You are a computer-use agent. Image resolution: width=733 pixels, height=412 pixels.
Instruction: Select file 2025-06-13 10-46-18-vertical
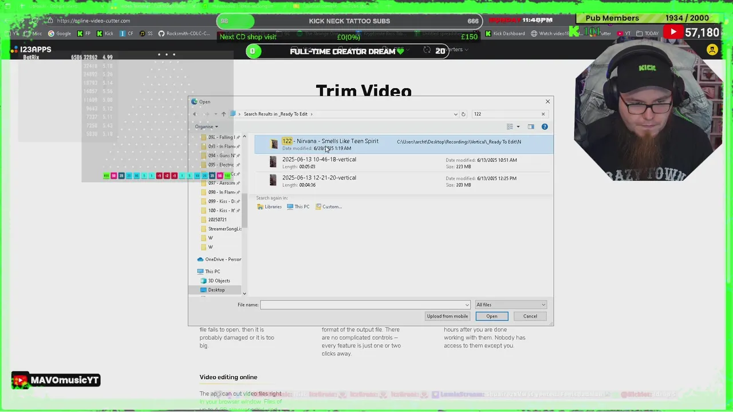[404, 163]
